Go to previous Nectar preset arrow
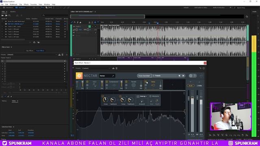260x146 pixels. point(179,76)
